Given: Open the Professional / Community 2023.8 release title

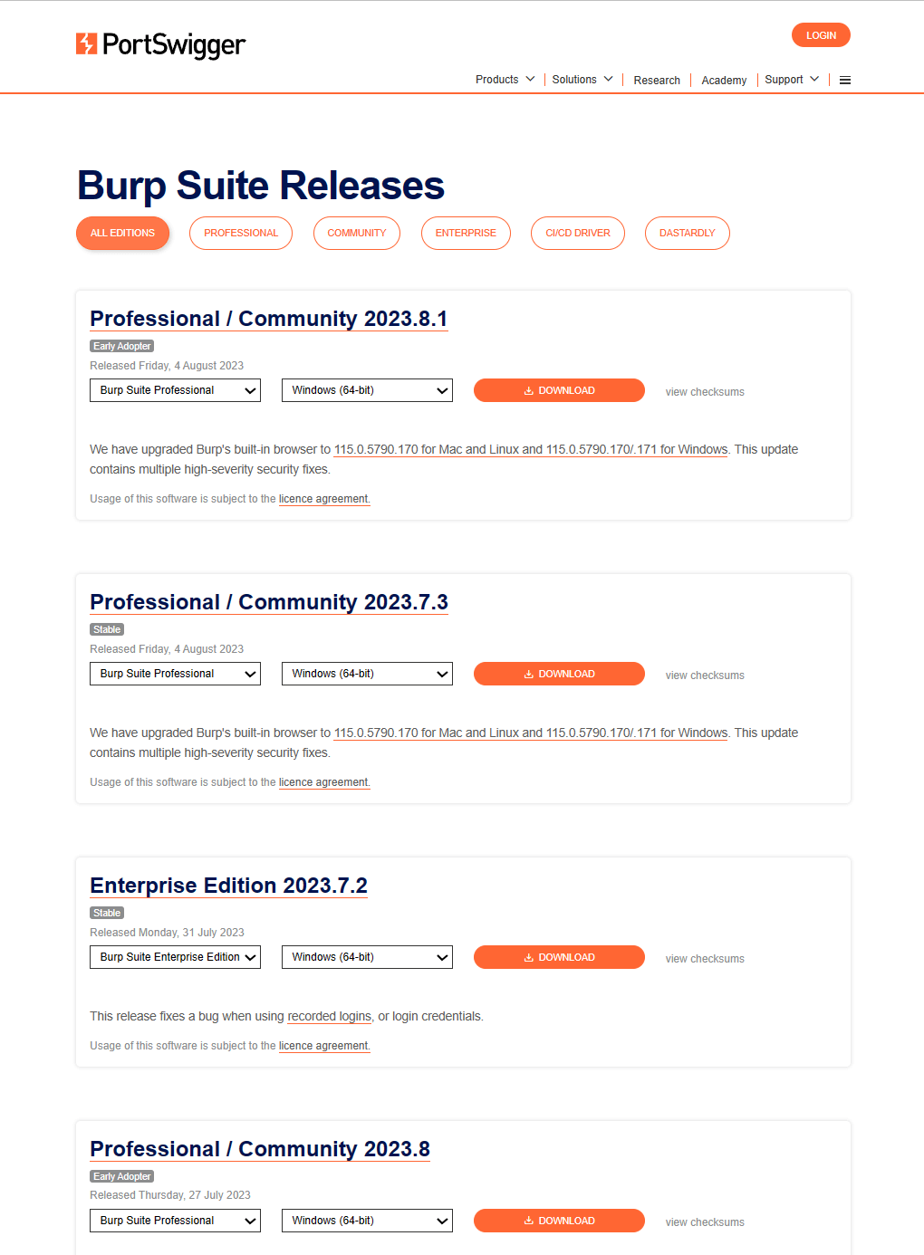Looking at the screenshot, I should pos(260,1149).
